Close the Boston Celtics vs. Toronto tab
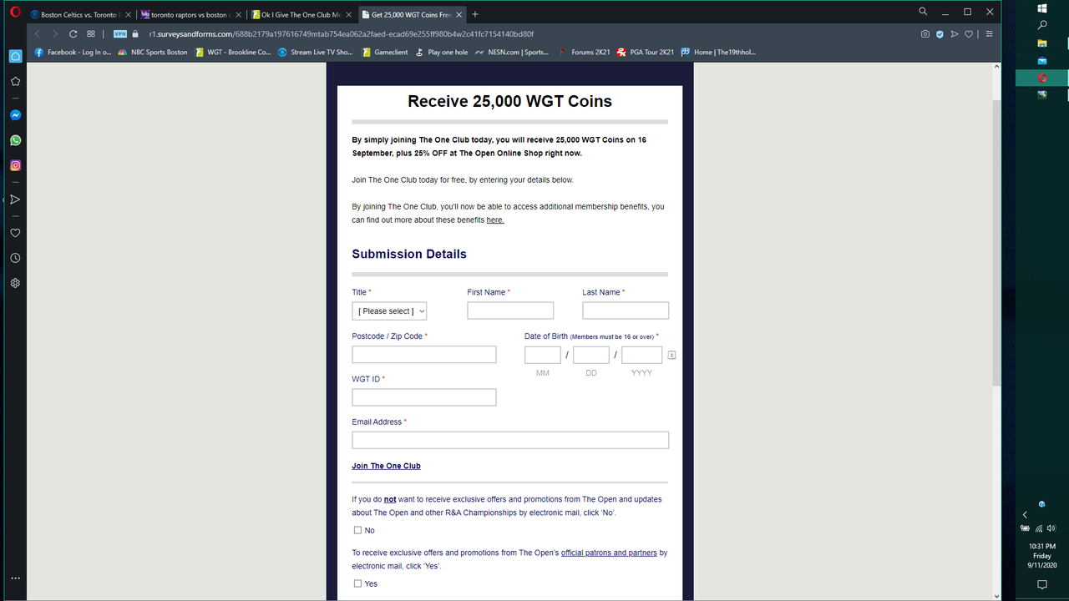Screen dimensions: 1069x601 tap(128, 15)
